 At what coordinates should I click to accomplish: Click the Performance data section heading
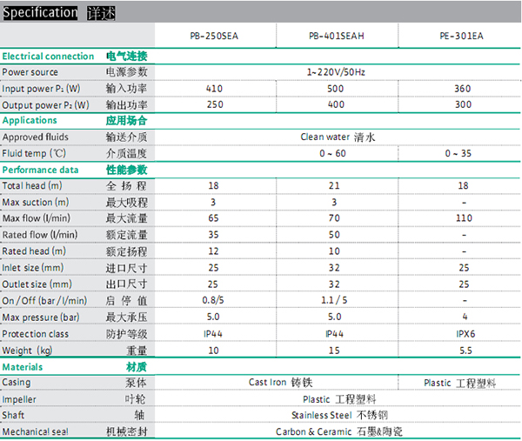tap(41, 170)
